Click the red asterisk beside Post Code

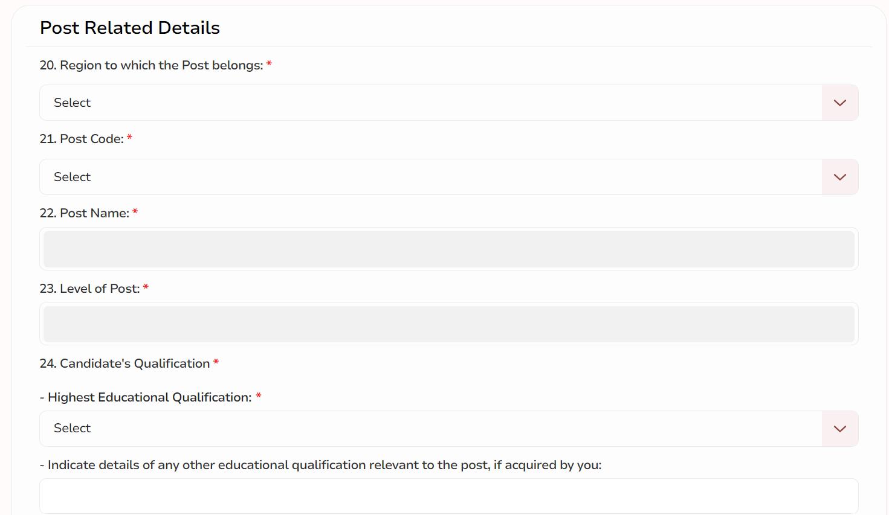point(129,138)
